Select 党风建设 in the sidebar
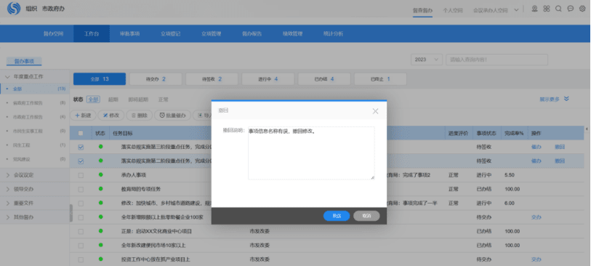This screenshot has width=591, height=266. tap(22, 159)
